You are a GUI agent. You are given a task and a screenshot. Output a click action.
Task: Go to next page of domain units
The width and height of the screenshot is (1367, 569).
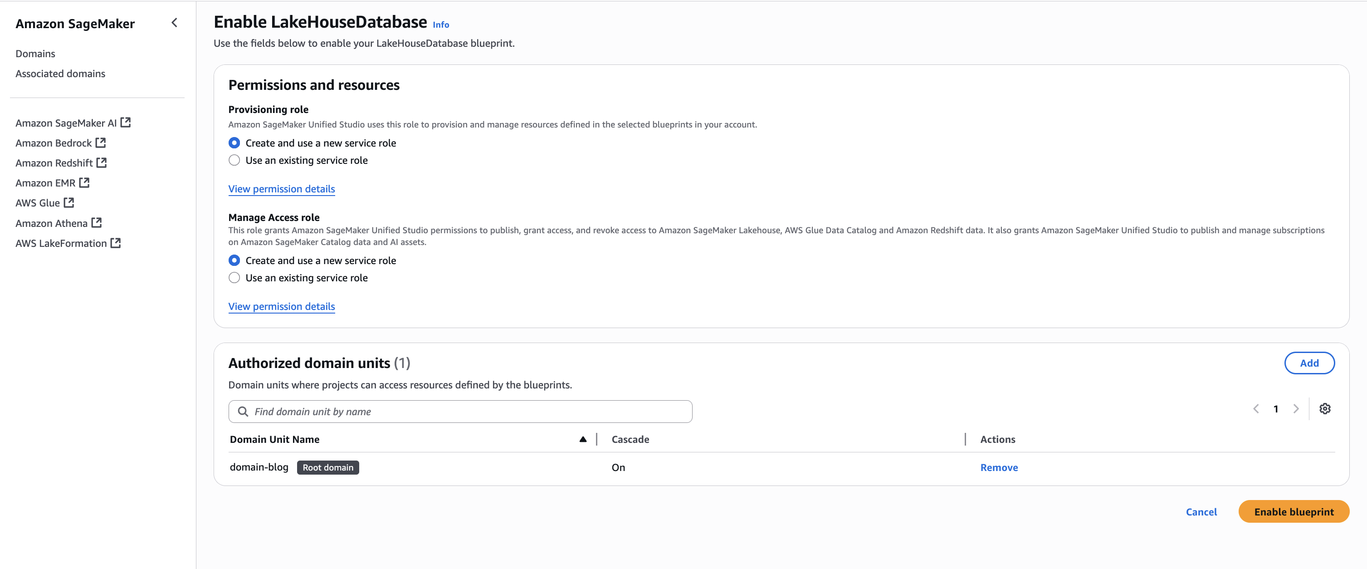tap(1296, 409)
